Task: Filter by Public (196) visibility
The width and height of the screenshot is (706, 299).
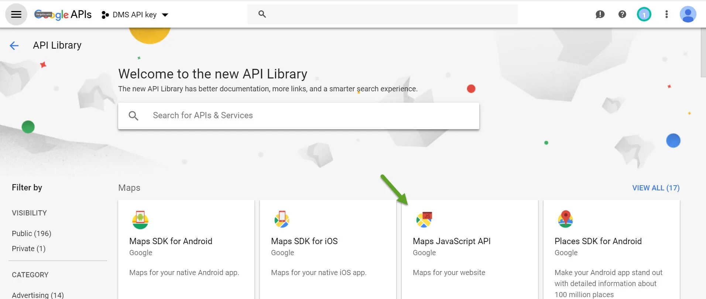Action: click(31, 233)
